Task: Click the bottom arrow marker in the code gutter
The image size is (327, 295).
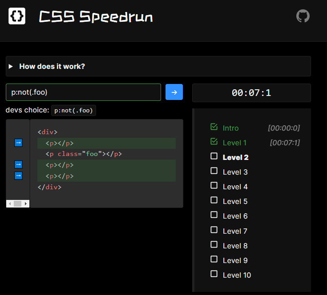Action: [18, 175]
